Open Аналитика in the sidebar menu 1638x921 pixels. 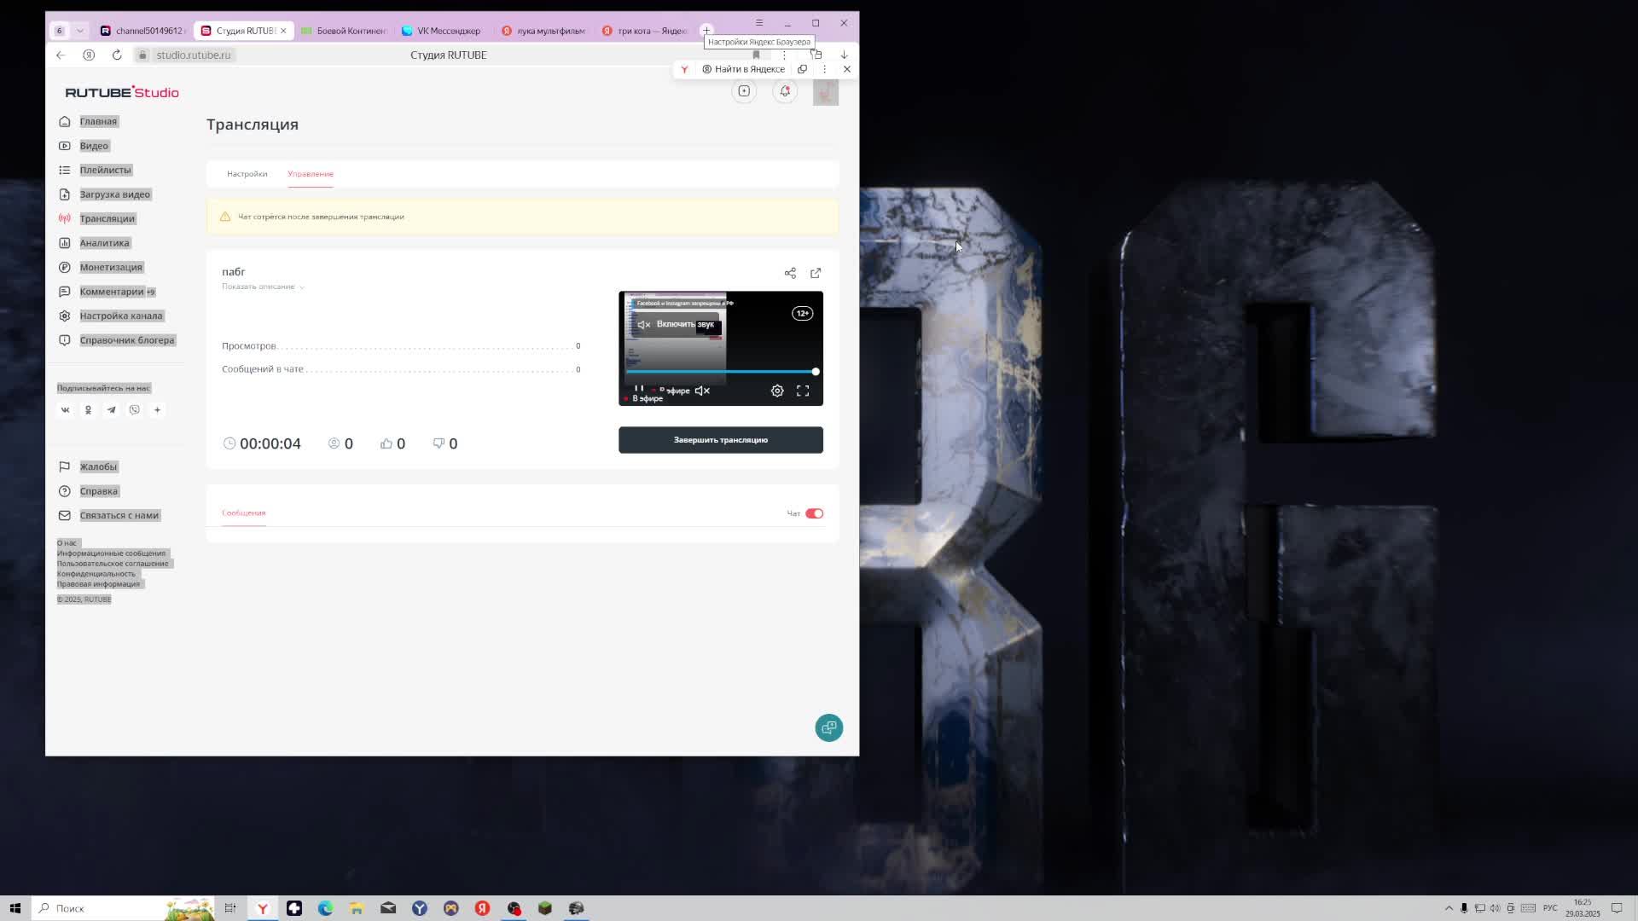pyautogui.click(x=104, y=243)
